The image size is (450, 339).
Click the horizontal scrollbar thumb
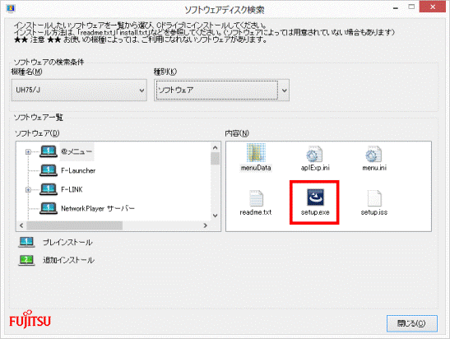pyautogui.click(x=75, y=225)
